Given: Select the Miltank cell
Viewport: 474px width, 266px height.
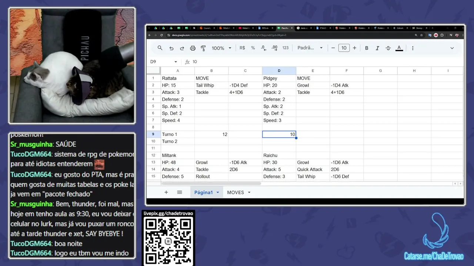Looking at the screenshot, I should tap(178, 156).
